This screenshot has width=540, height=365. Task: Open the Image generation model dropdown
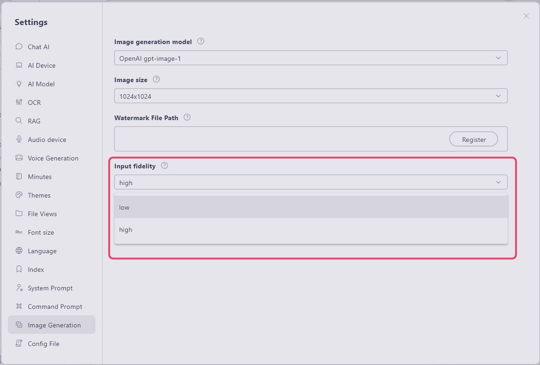pyautogui.click(x=310, y=58)
